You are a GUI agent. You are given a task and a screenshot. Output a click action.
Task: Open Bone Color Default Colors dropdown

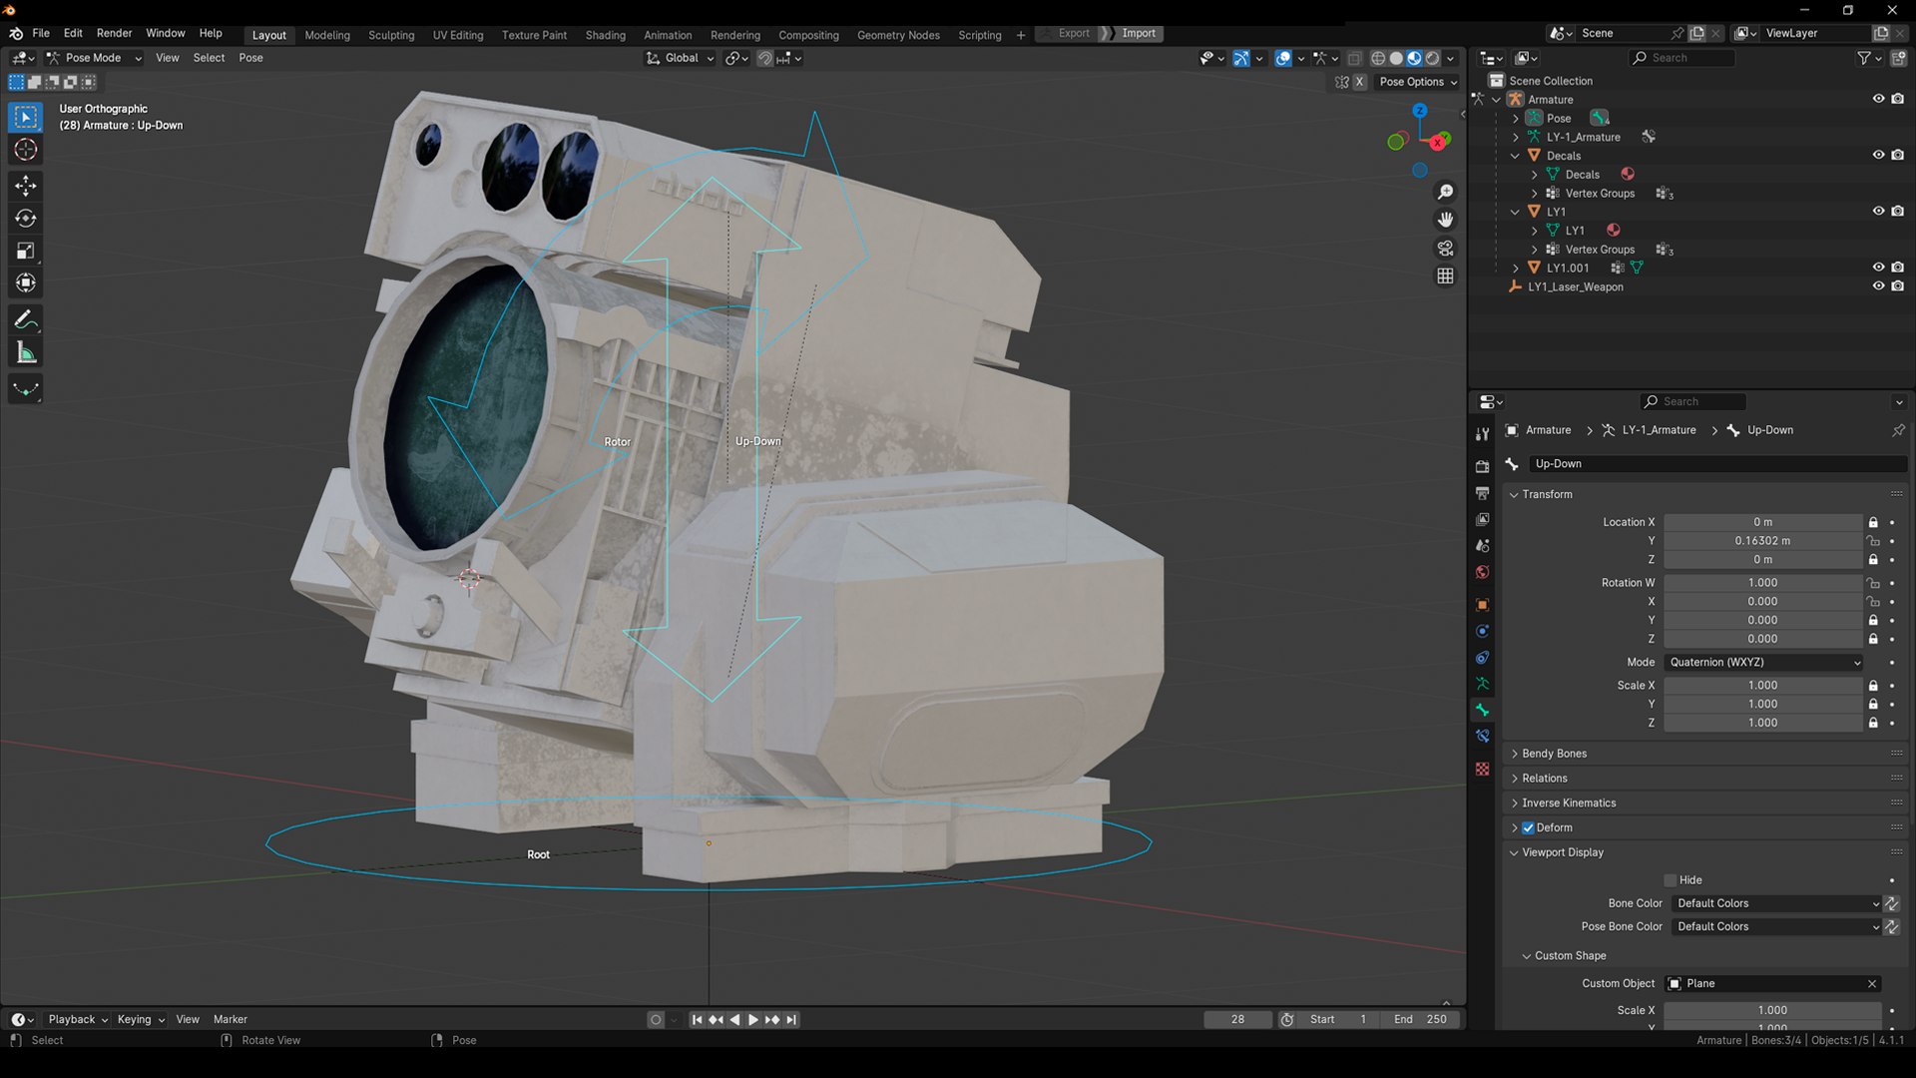click(x=1776, y=903)
